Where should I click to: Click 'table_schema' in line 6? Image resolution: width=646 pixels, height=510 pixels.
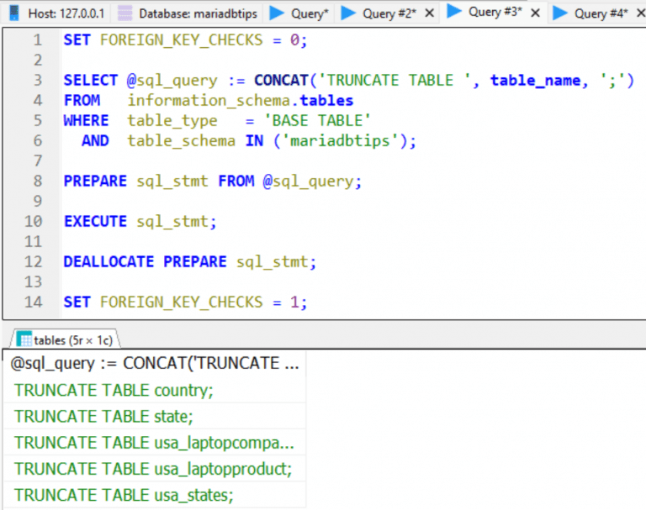tap(182, 141)
